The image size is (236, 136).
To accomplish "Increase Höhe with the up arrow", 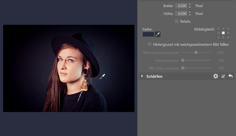I will (190, 12).
